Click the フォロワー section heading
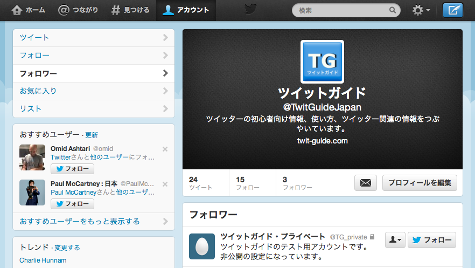 coord(213,215)
